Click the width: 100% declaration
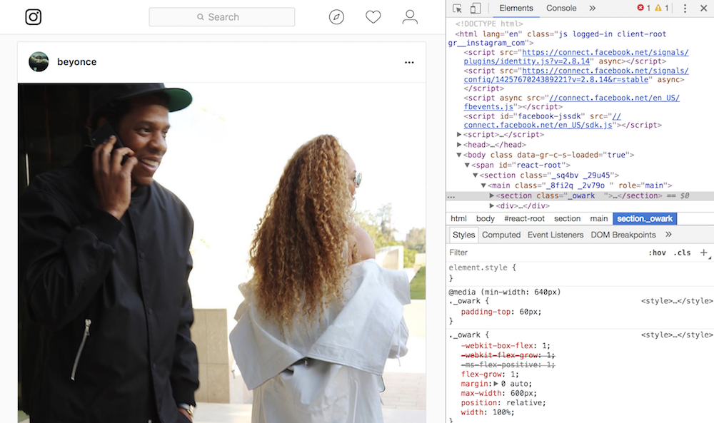Viewport: 714px width, 423px height. coord(487,412)
